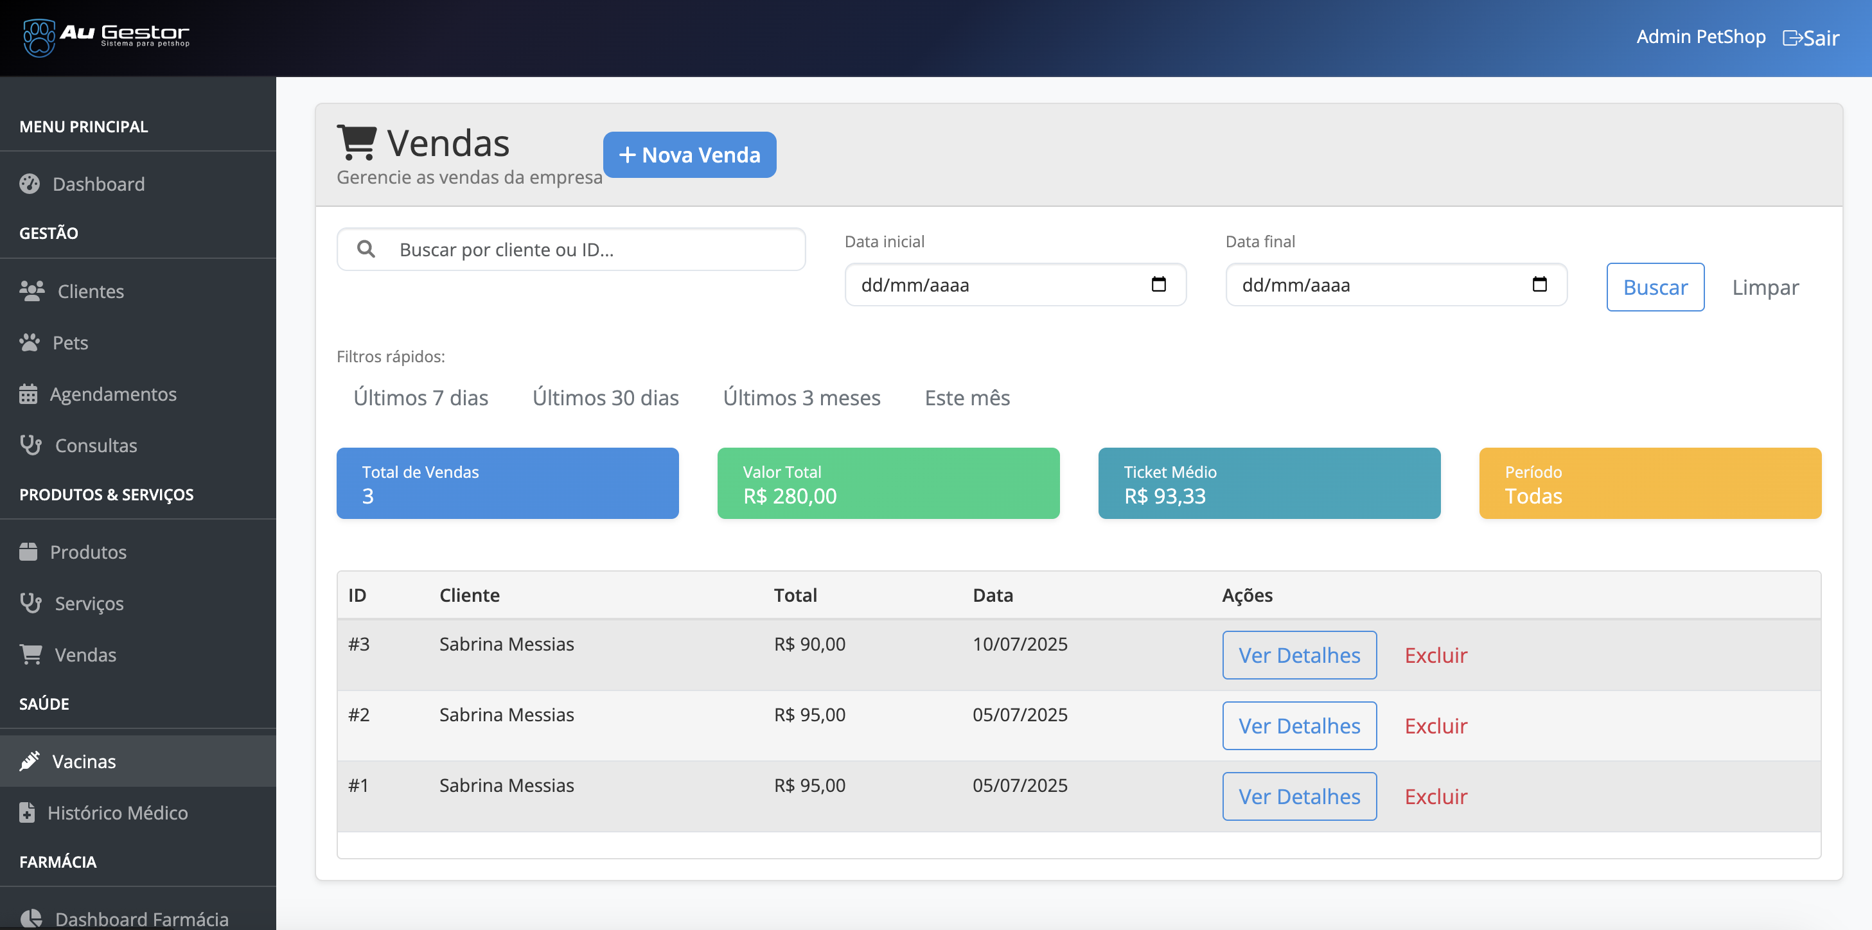Apply the Últimos 30 dias filter
1872x930 pixels.
coord(605,398)
